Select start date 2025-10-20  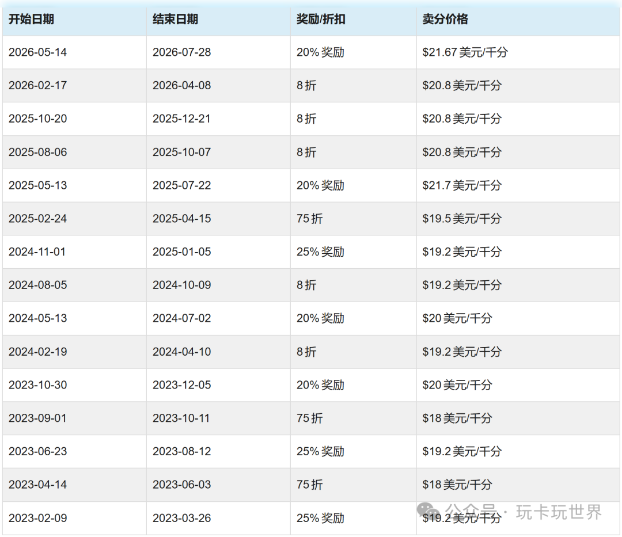tap(37, 119)
